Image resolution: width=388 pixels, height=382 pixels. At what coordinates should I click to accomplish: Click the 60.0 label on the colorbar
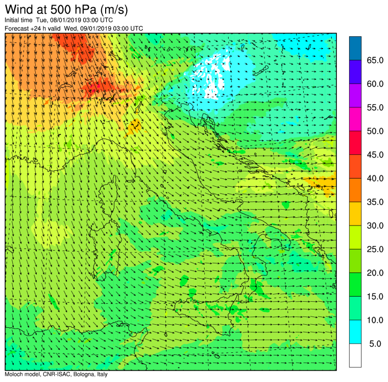point(375,84)
